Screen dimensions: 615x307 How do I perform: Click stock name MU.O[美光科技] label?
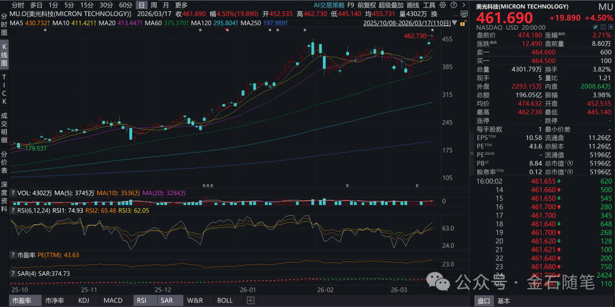[x=71, y=14]
